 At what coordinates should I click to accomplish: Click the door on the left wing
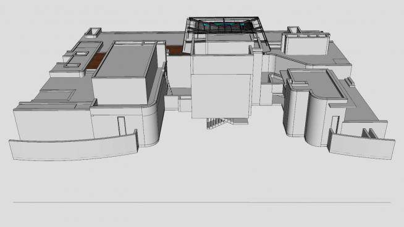tap(122, 126)
